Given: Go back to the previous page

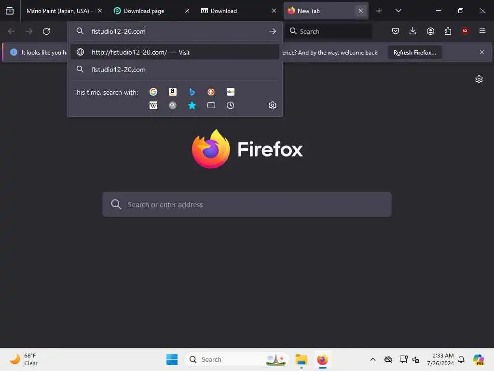Looking at the screenshot, I should [x=12, y=31].
